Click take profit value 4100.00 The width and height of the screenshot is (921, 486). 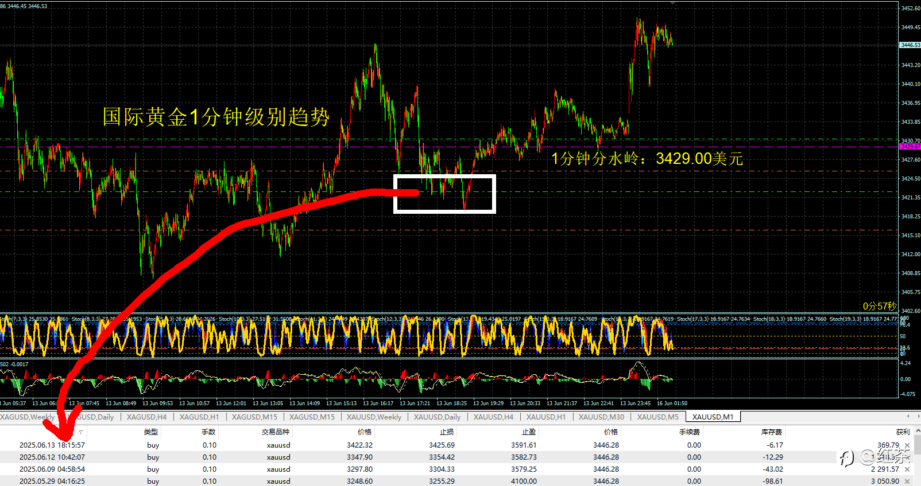click(524, 481)
